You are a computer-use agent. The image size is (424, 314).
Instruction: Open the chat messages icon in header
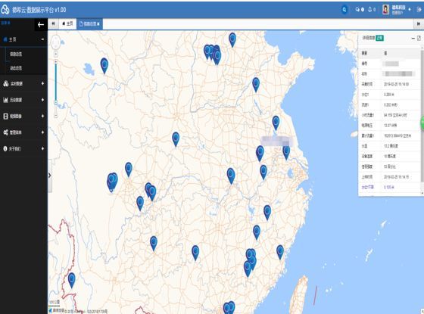(357, 9)
